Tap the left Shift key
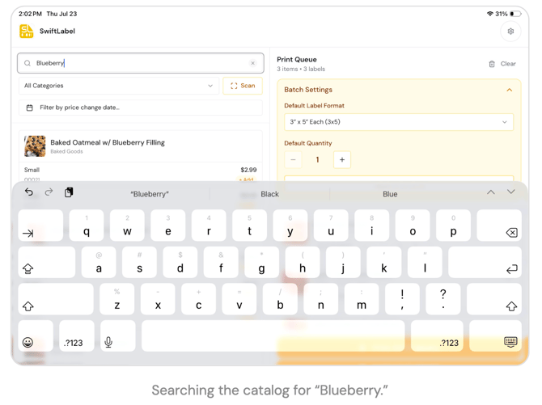 [56, 299]
